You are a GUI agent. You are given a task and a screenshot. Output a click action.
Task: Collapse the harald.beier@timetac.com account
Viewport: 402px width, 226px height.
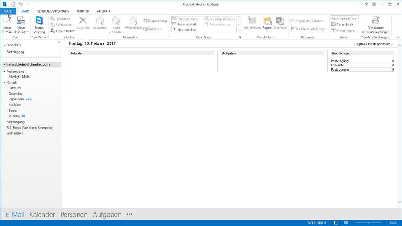(x=5, y=64)
